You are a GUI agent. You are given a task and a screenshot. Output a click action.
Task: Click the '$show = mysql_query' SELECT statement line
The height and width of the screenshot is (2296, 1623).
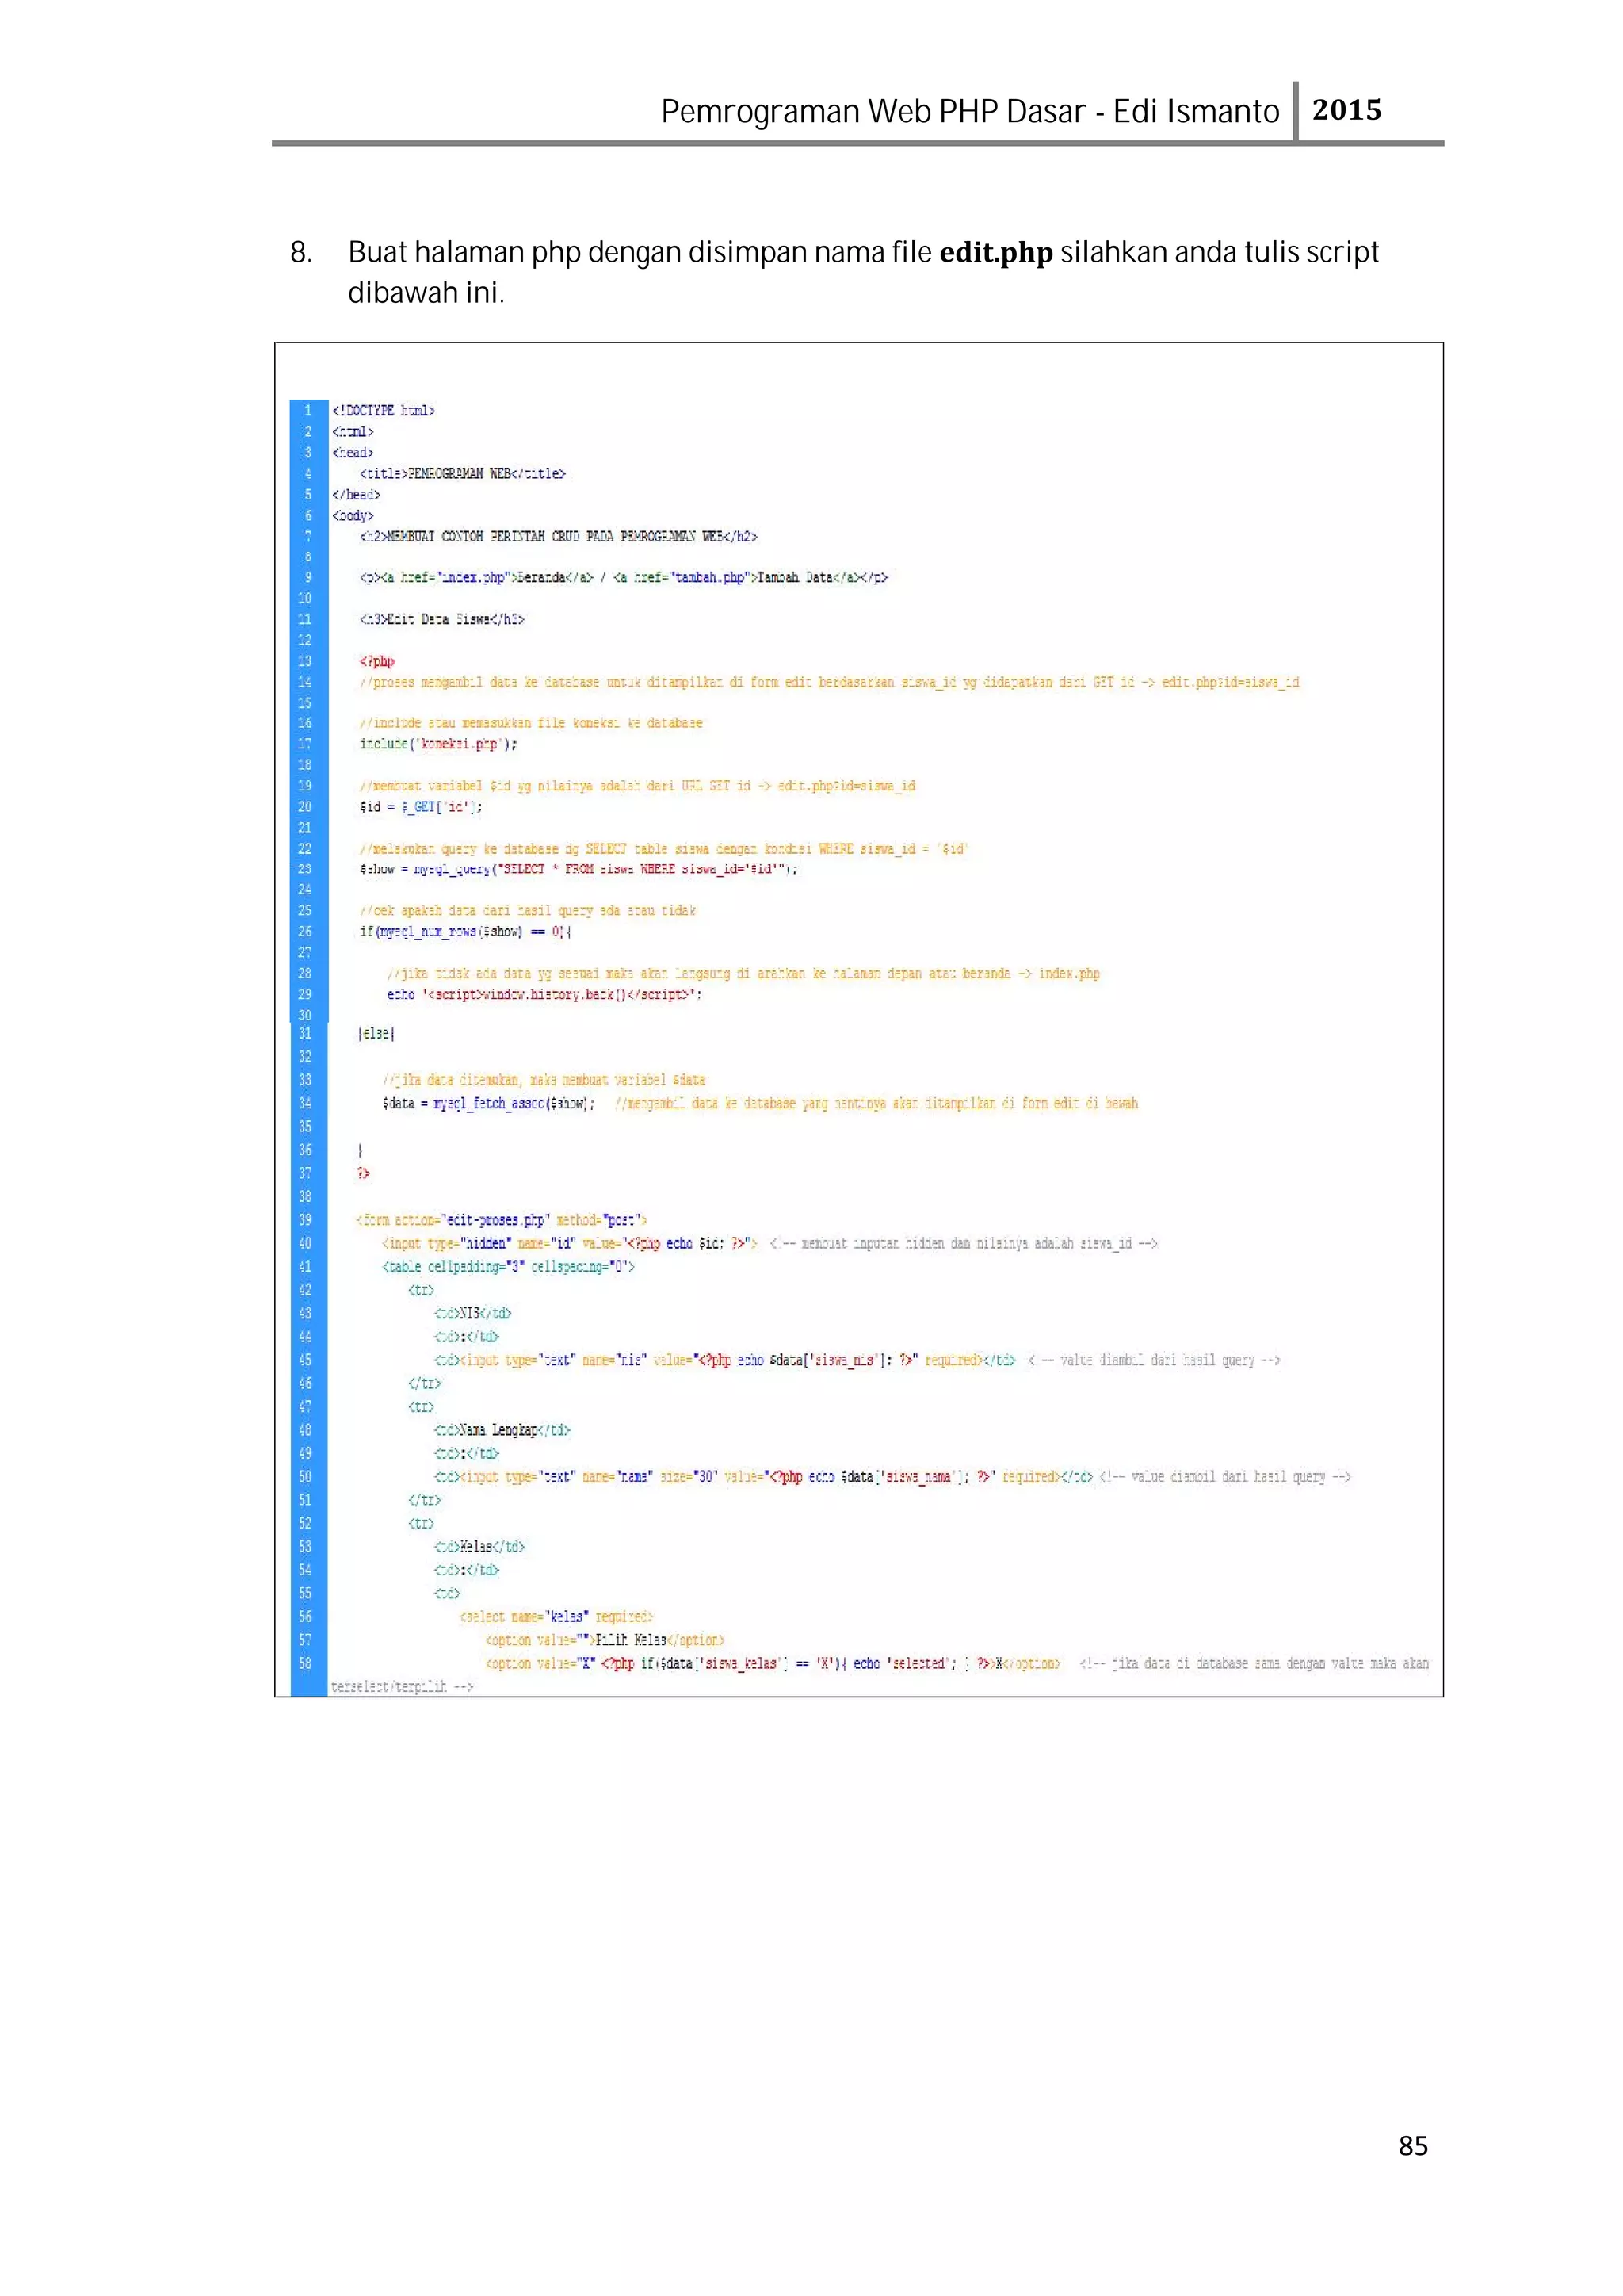click(x=579, y=869)
